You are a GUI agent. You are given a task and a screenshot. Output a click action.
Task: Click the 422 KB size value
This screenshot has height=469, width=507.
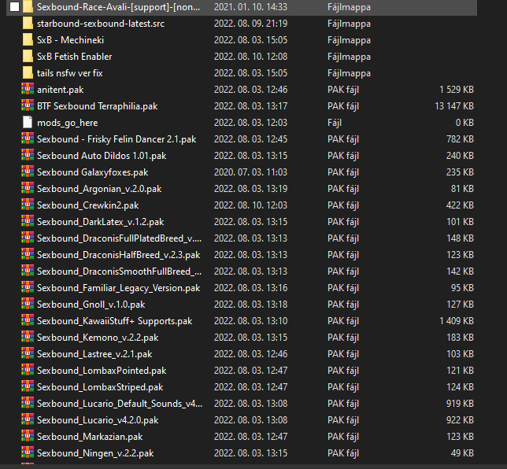pyautogui.click(x=460, y=205)
